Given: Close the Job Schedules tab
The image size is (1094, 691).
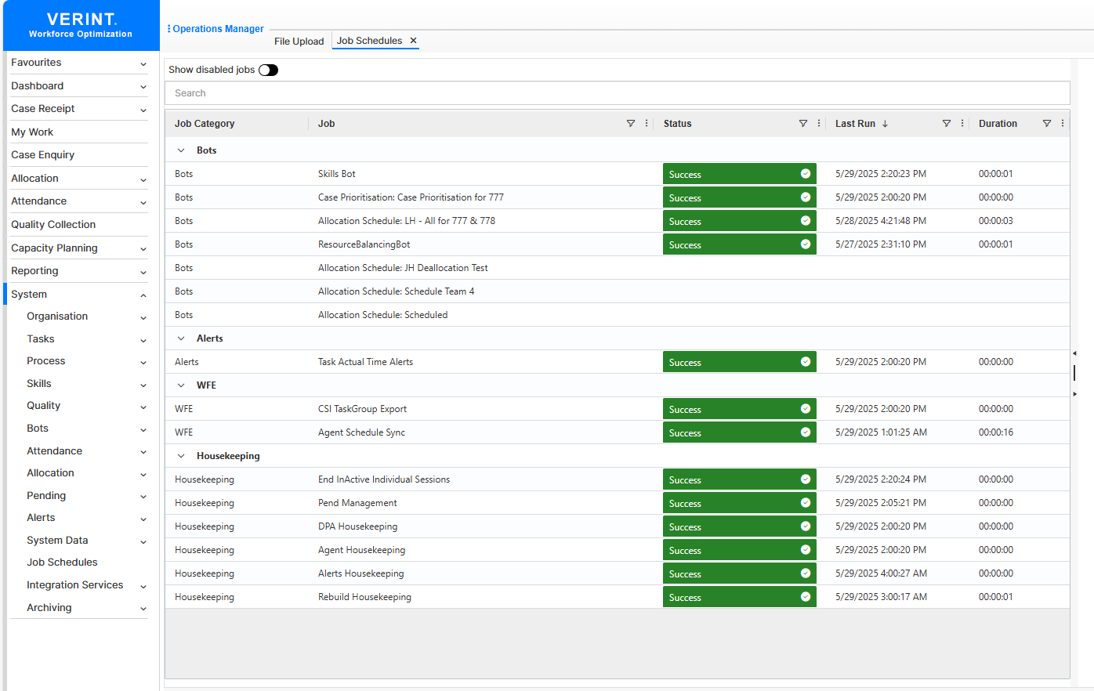Looking at the screenshot, I should (x=413, y=41).
